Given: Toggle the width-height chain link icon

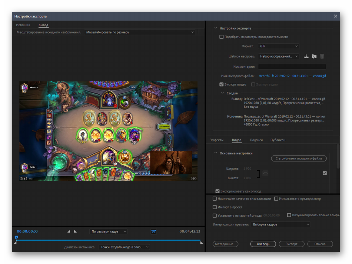Looking at the screenshot, I should 265,173.
